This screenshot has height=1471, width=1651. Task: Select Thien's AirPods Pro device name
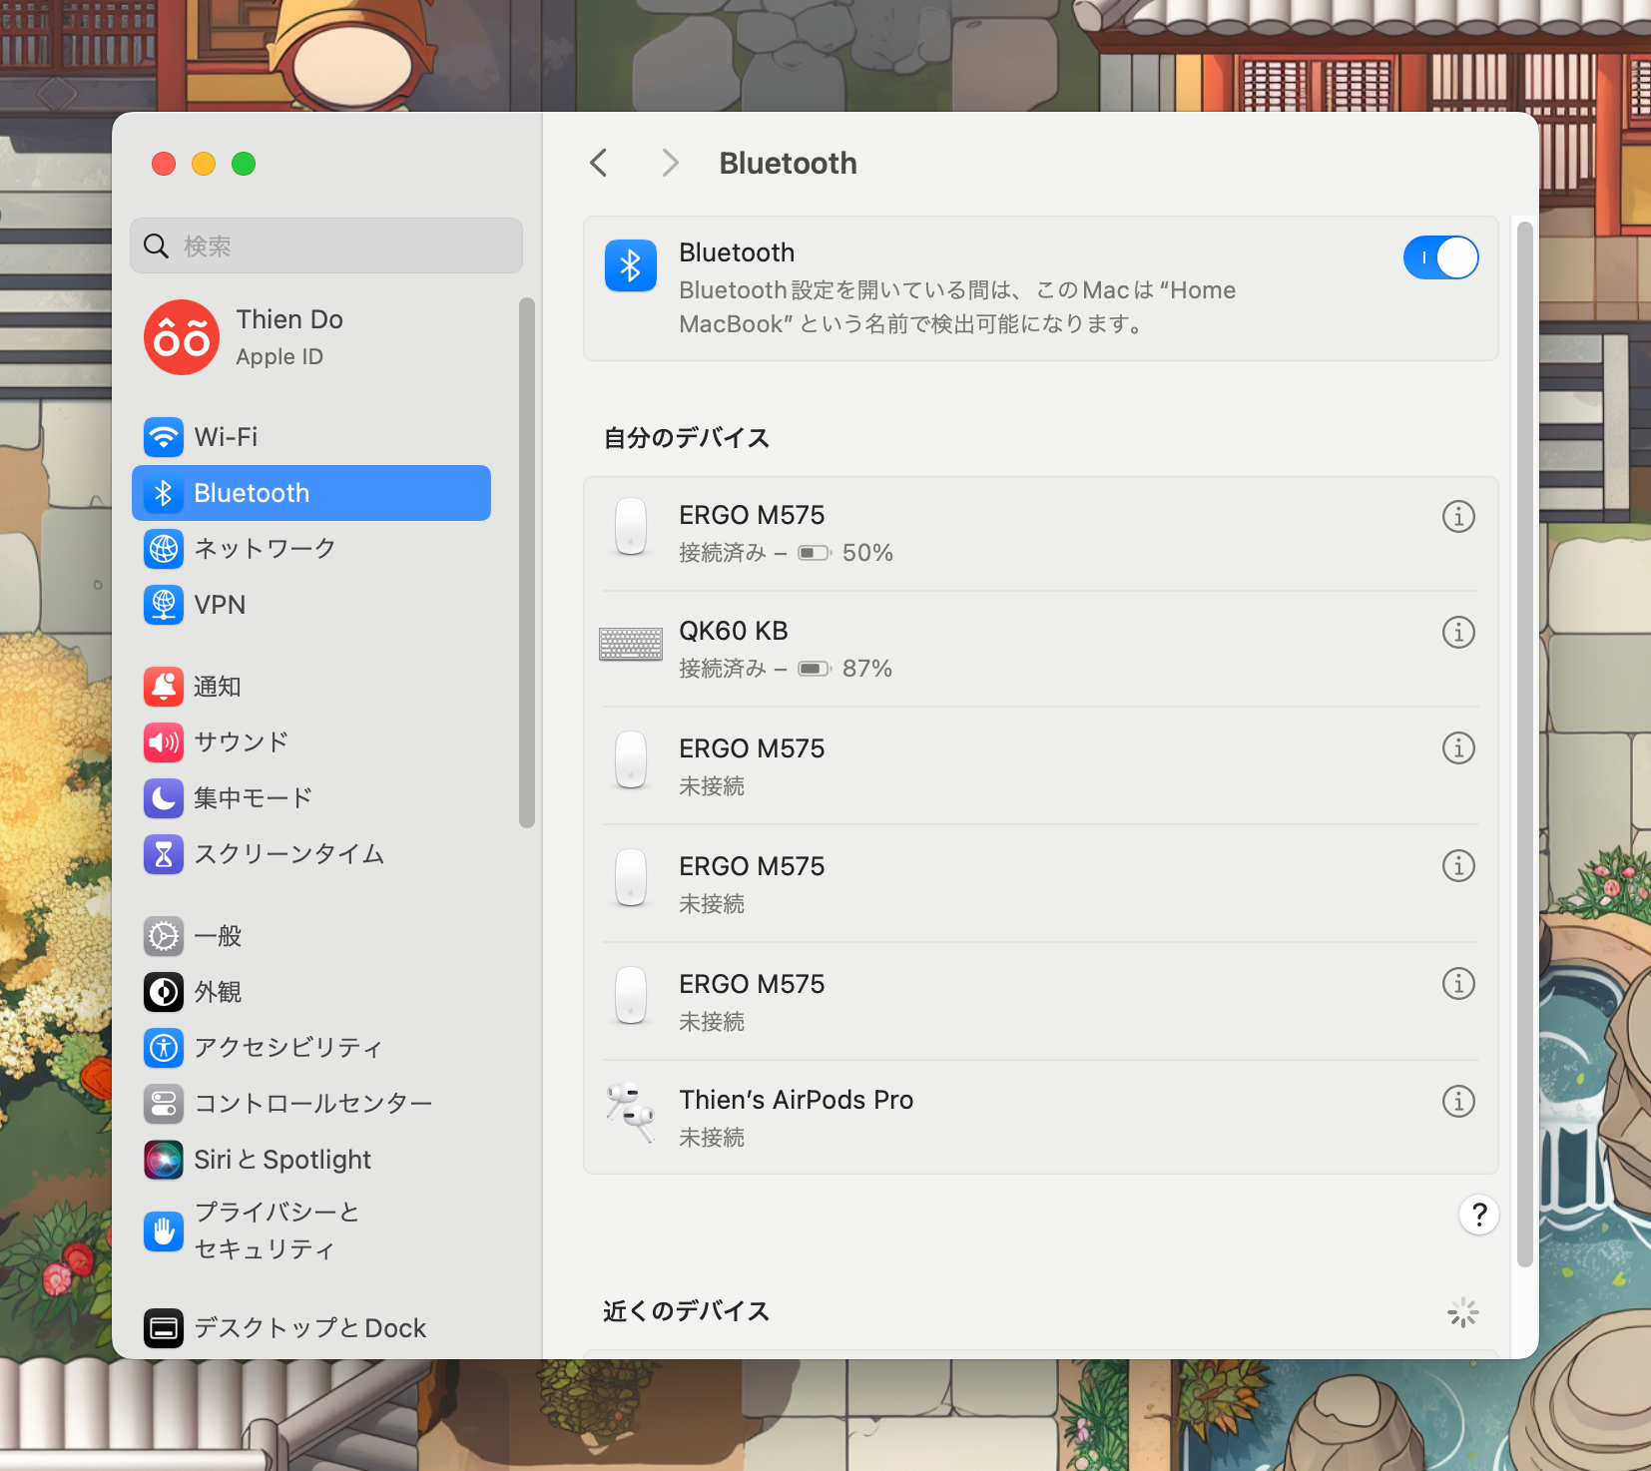point(797,1100)
